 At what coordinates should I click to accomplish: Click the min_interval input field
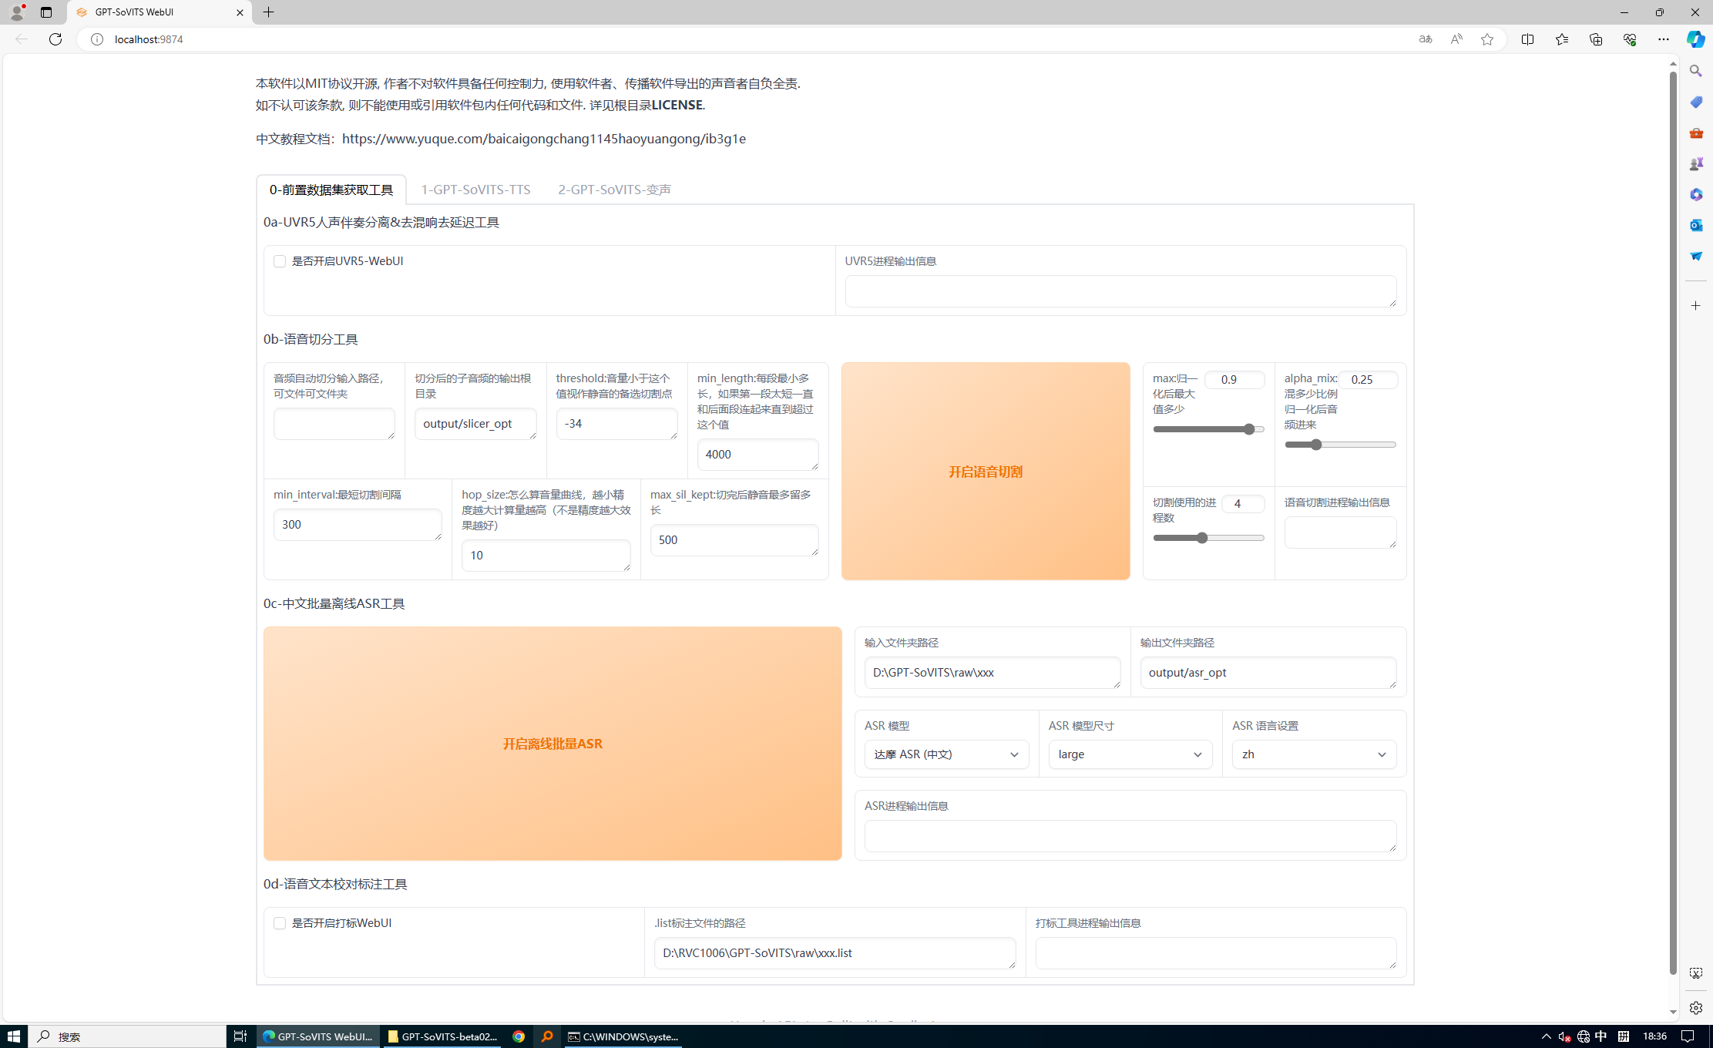tap(357, 525)
